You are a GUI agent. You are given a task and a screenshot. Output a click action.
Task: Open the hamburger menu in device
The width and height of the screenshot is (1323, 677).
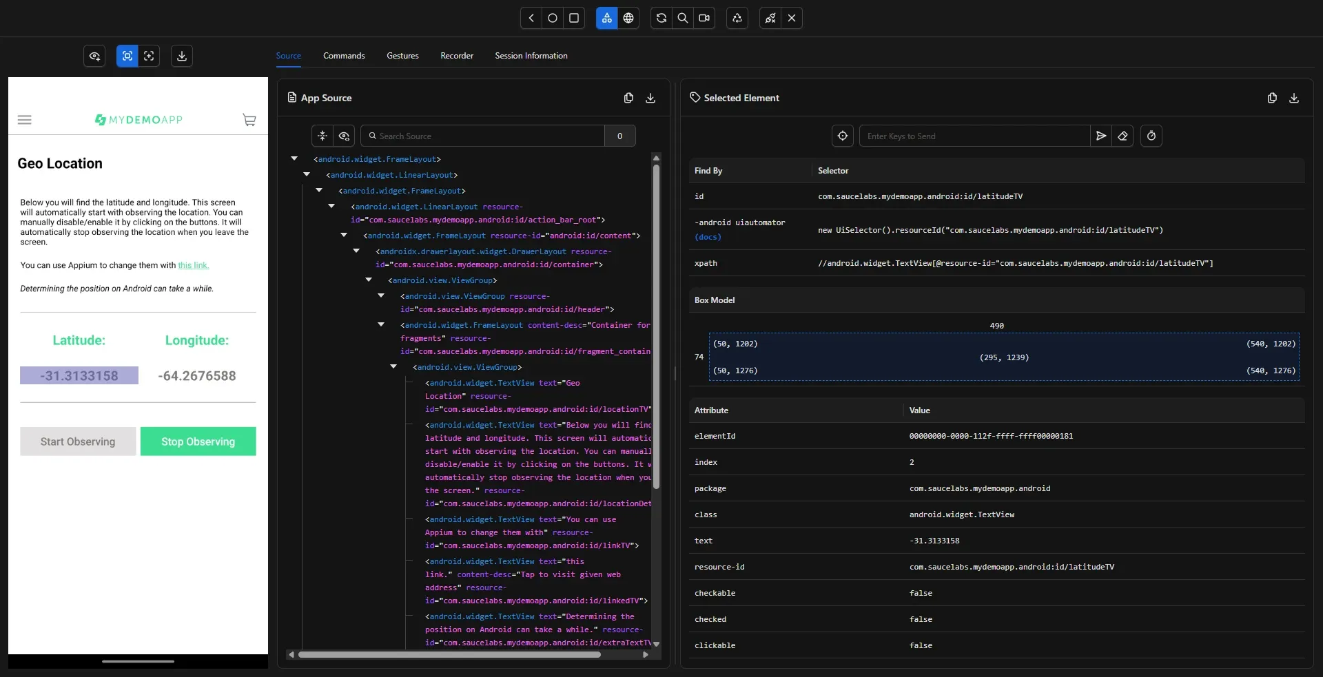25,120
